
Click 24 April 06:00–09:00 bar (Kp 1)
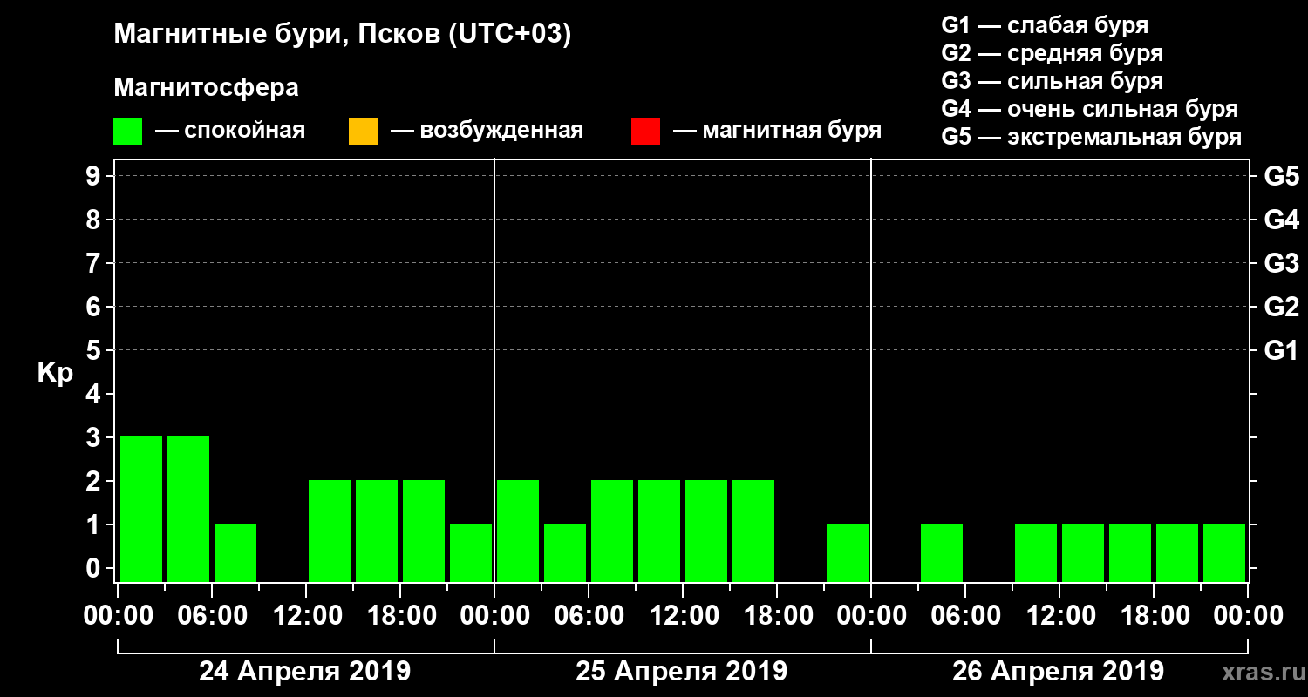pyautogui.click(x=235, y=552)
